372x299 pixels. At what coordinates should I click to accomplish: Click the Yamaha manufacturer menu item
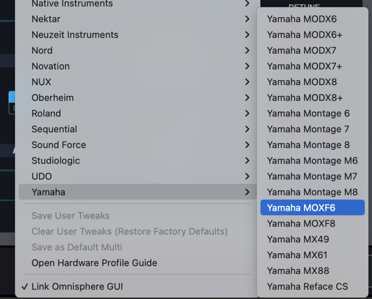pyautogui.click(x=48, y=192)
